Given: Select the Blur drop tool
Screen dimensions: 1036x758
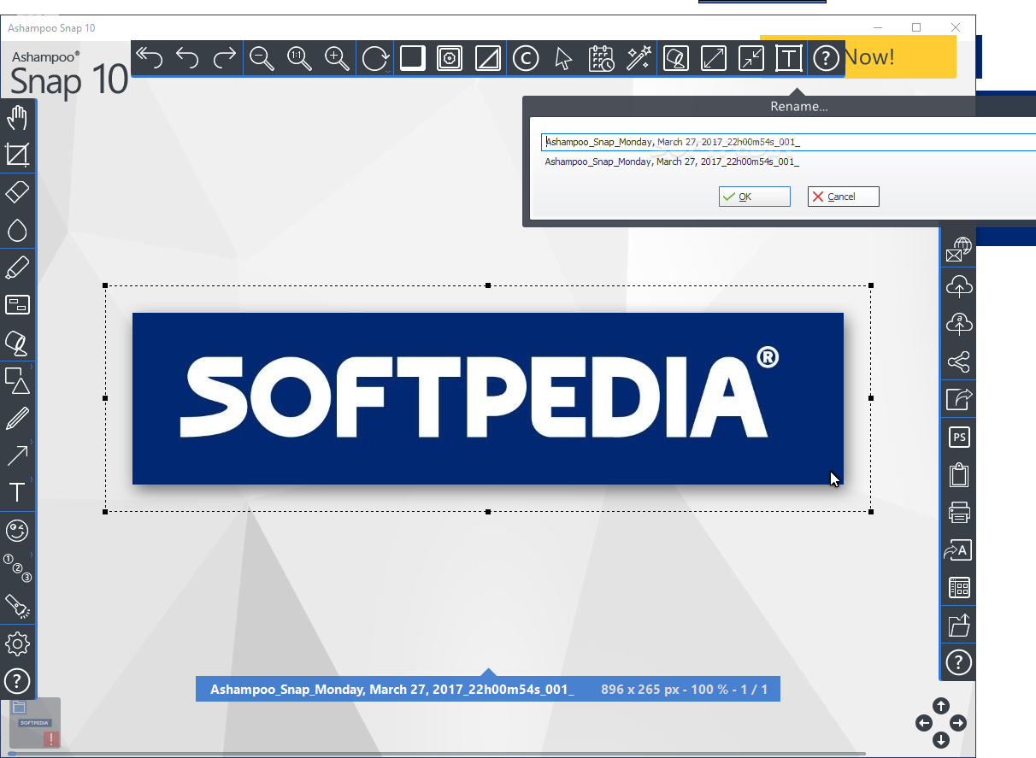Looking at the screenshot, I should coord(17,230).
